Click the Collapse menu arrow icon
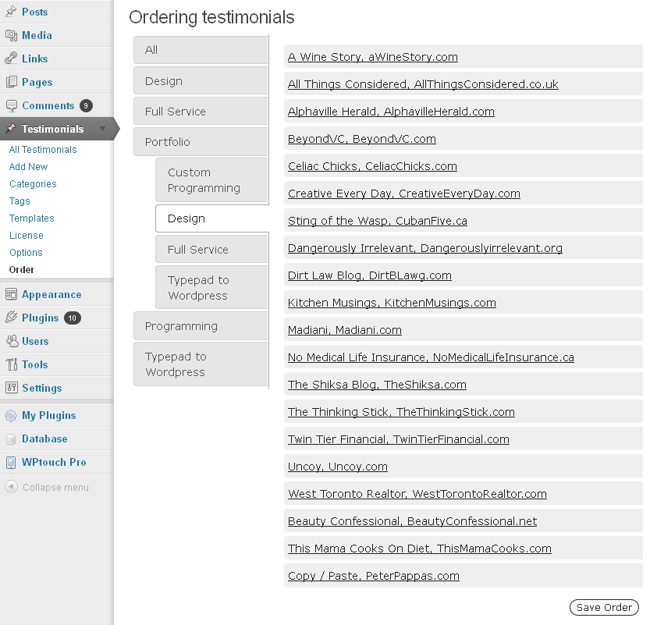This screenshot has width=650, height=625. click(11, 487)
